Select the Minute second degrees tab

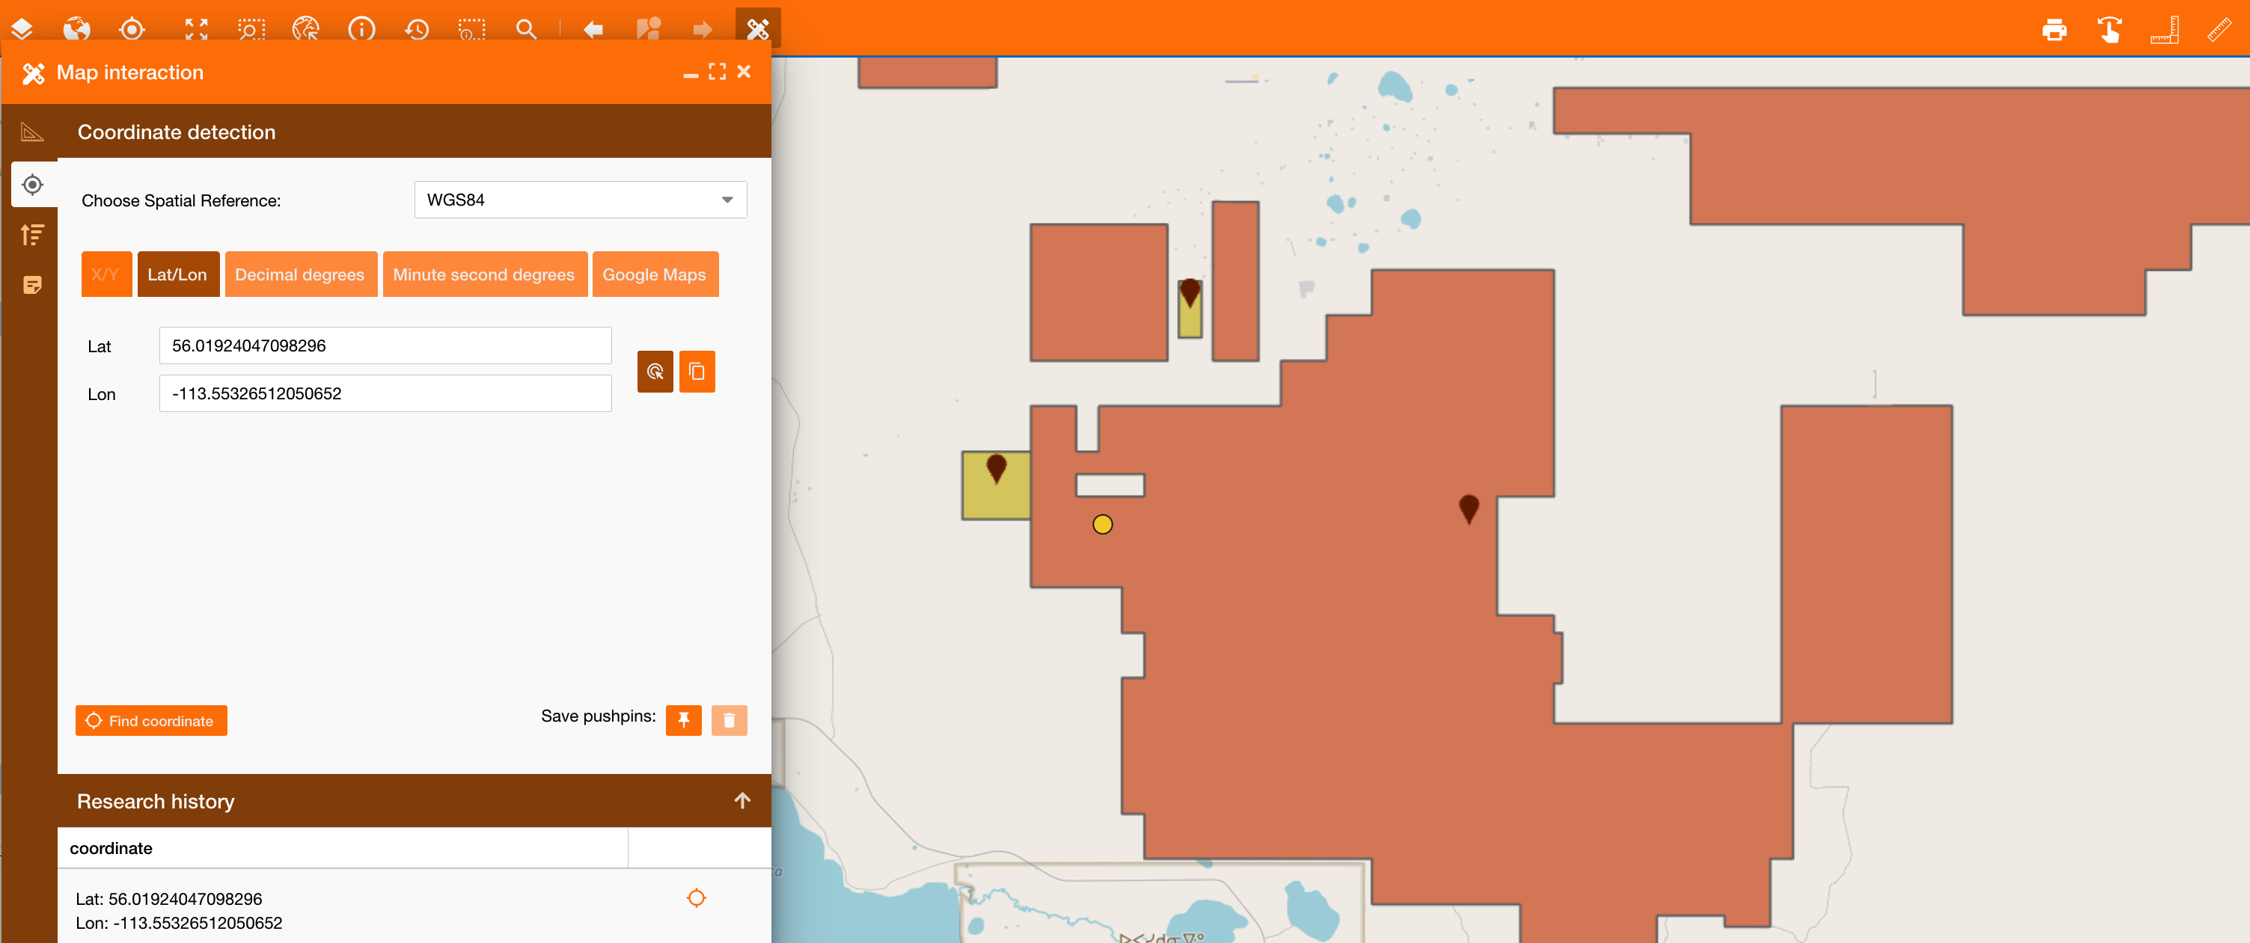tap(485, 274)
